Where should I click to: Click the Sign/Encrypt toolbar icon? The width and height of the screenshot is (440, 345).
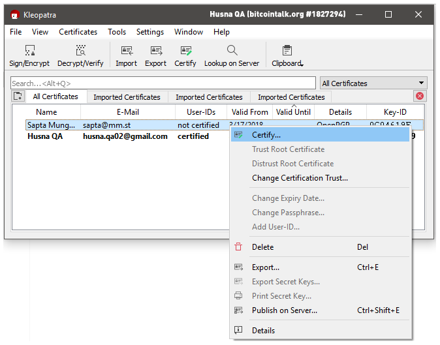[29, 50]
